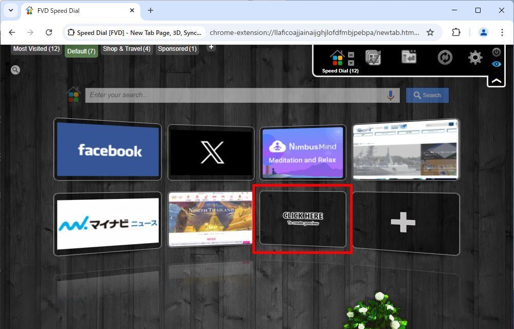Open the ship website dial thumbnail
Viewport: 514px width, 329px height.
[x=406, y=150]
